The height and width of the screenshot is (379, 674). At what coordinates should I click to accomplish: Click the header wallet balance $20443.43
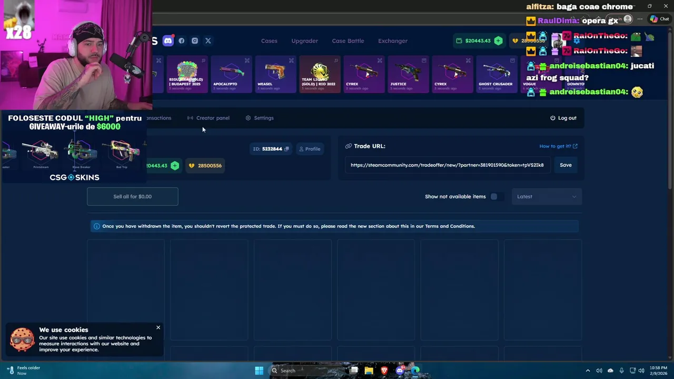coord(473,41)
